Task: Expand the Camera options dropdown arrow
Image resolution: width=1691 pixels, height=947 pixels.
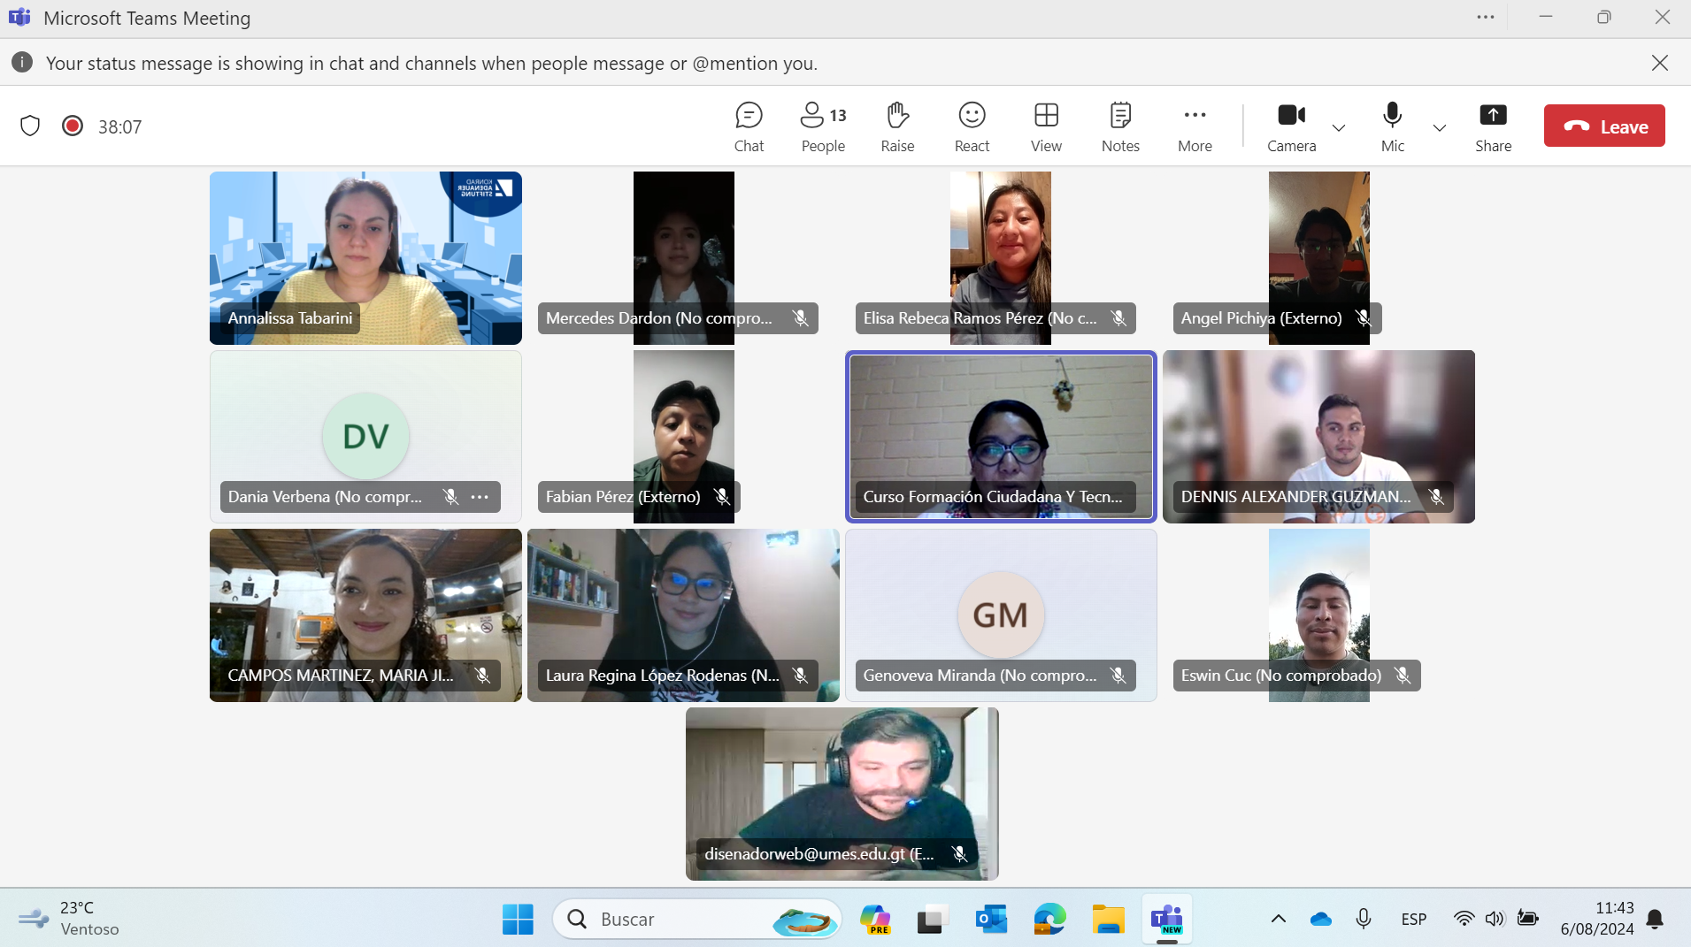Action: [x=1338, y=128]
